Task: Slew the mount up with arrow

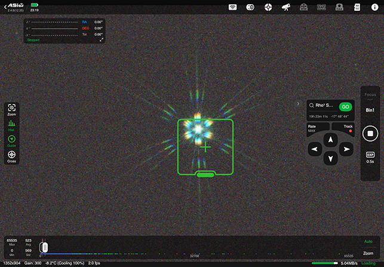Action: tap(328, 139)
